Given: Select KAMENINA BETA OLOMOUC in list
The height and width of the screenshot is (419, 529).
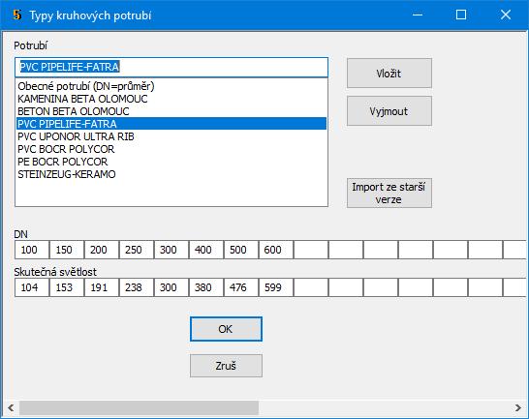Looking at the screenshot, I should [171, 99].
